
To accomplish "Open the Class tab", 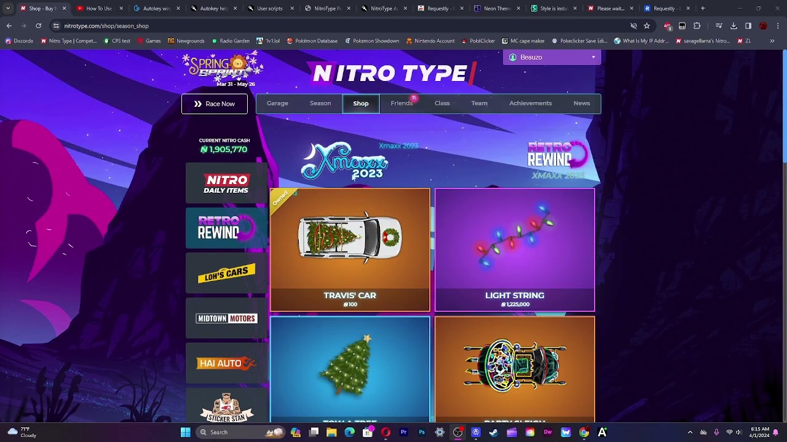I will [442, 103].
